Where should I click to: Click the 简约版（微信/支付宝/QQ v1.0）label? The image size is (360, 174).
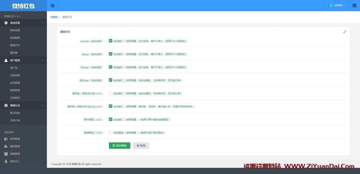click(x=85, y=107)
